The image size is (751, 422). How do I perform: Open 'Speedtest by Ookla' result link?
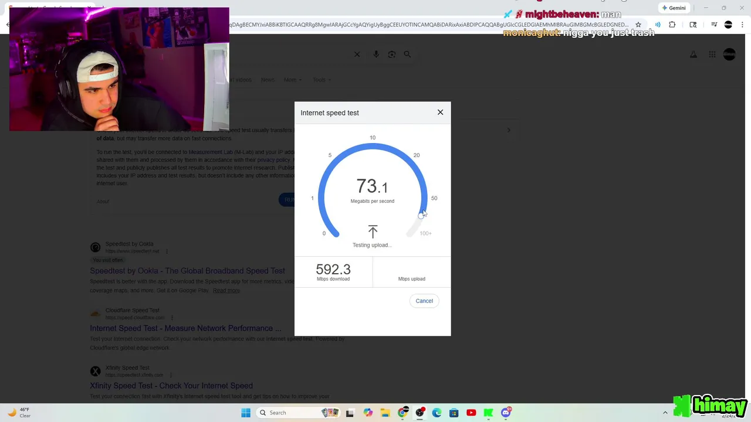click(x=187, y=271)
